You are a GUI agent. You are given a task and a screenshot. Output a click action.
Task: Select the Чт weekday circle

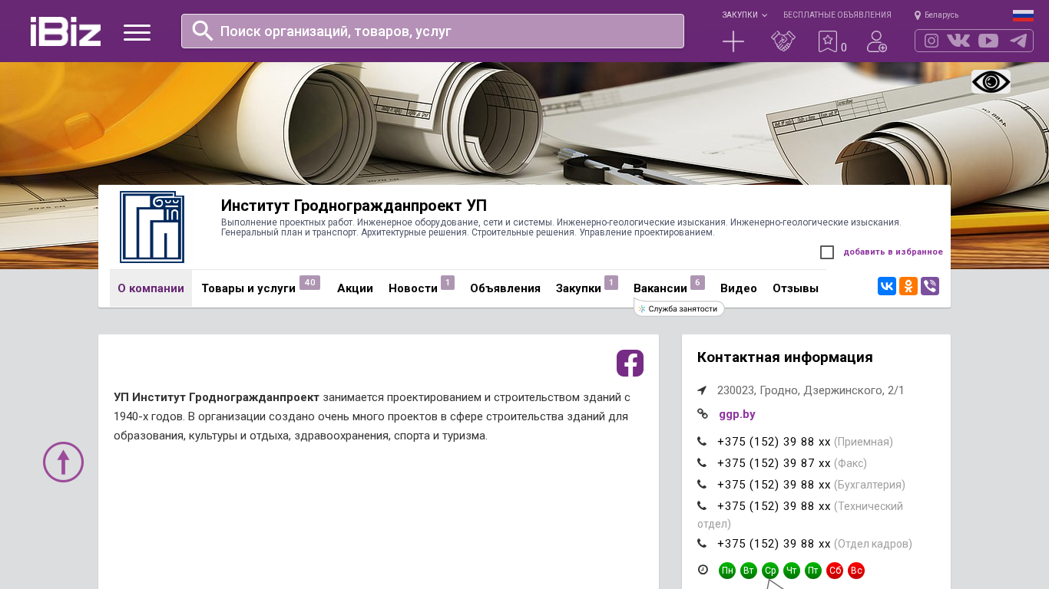pyautogui.click(x=792, y=571)
